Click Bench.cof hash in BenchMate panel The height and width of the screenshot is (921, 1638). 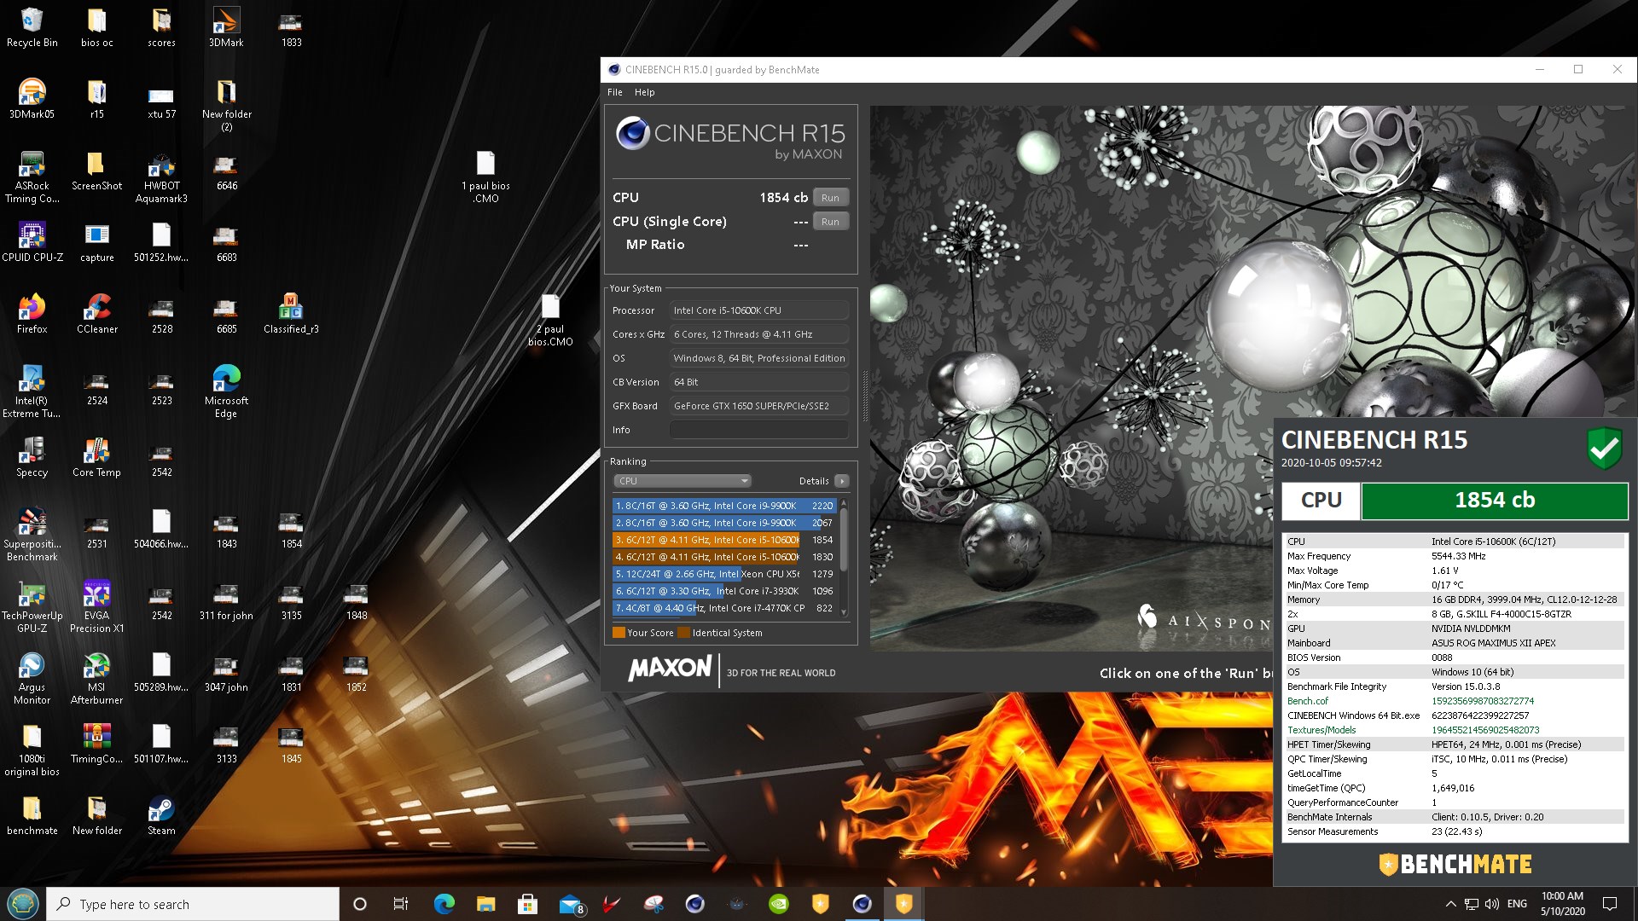coord(1482,701)
